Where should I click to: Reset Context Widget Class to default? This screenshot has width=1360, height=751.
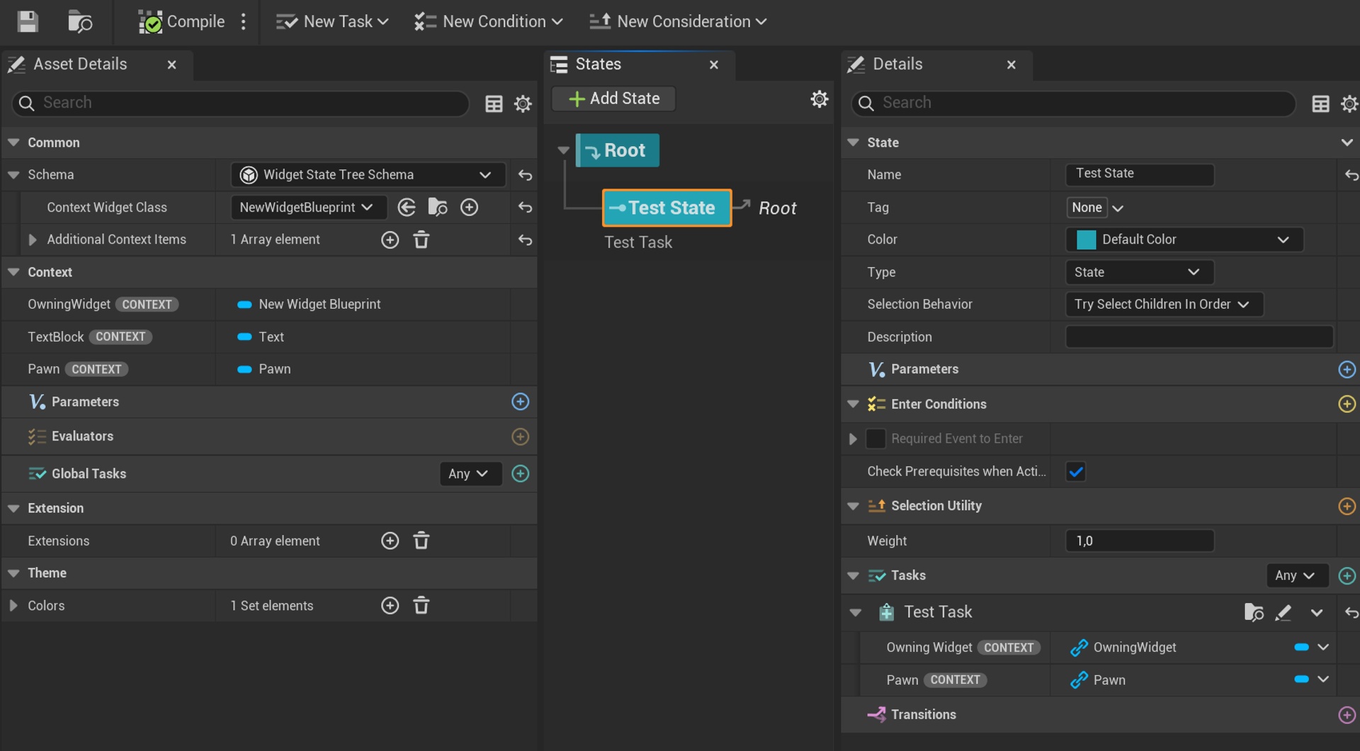525,208
